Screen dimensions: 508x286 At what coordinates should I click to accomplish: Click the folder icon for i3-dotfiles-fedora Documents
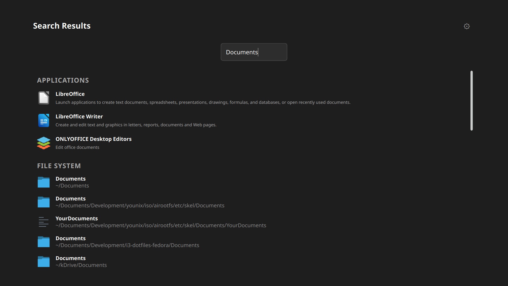[44, 242]
